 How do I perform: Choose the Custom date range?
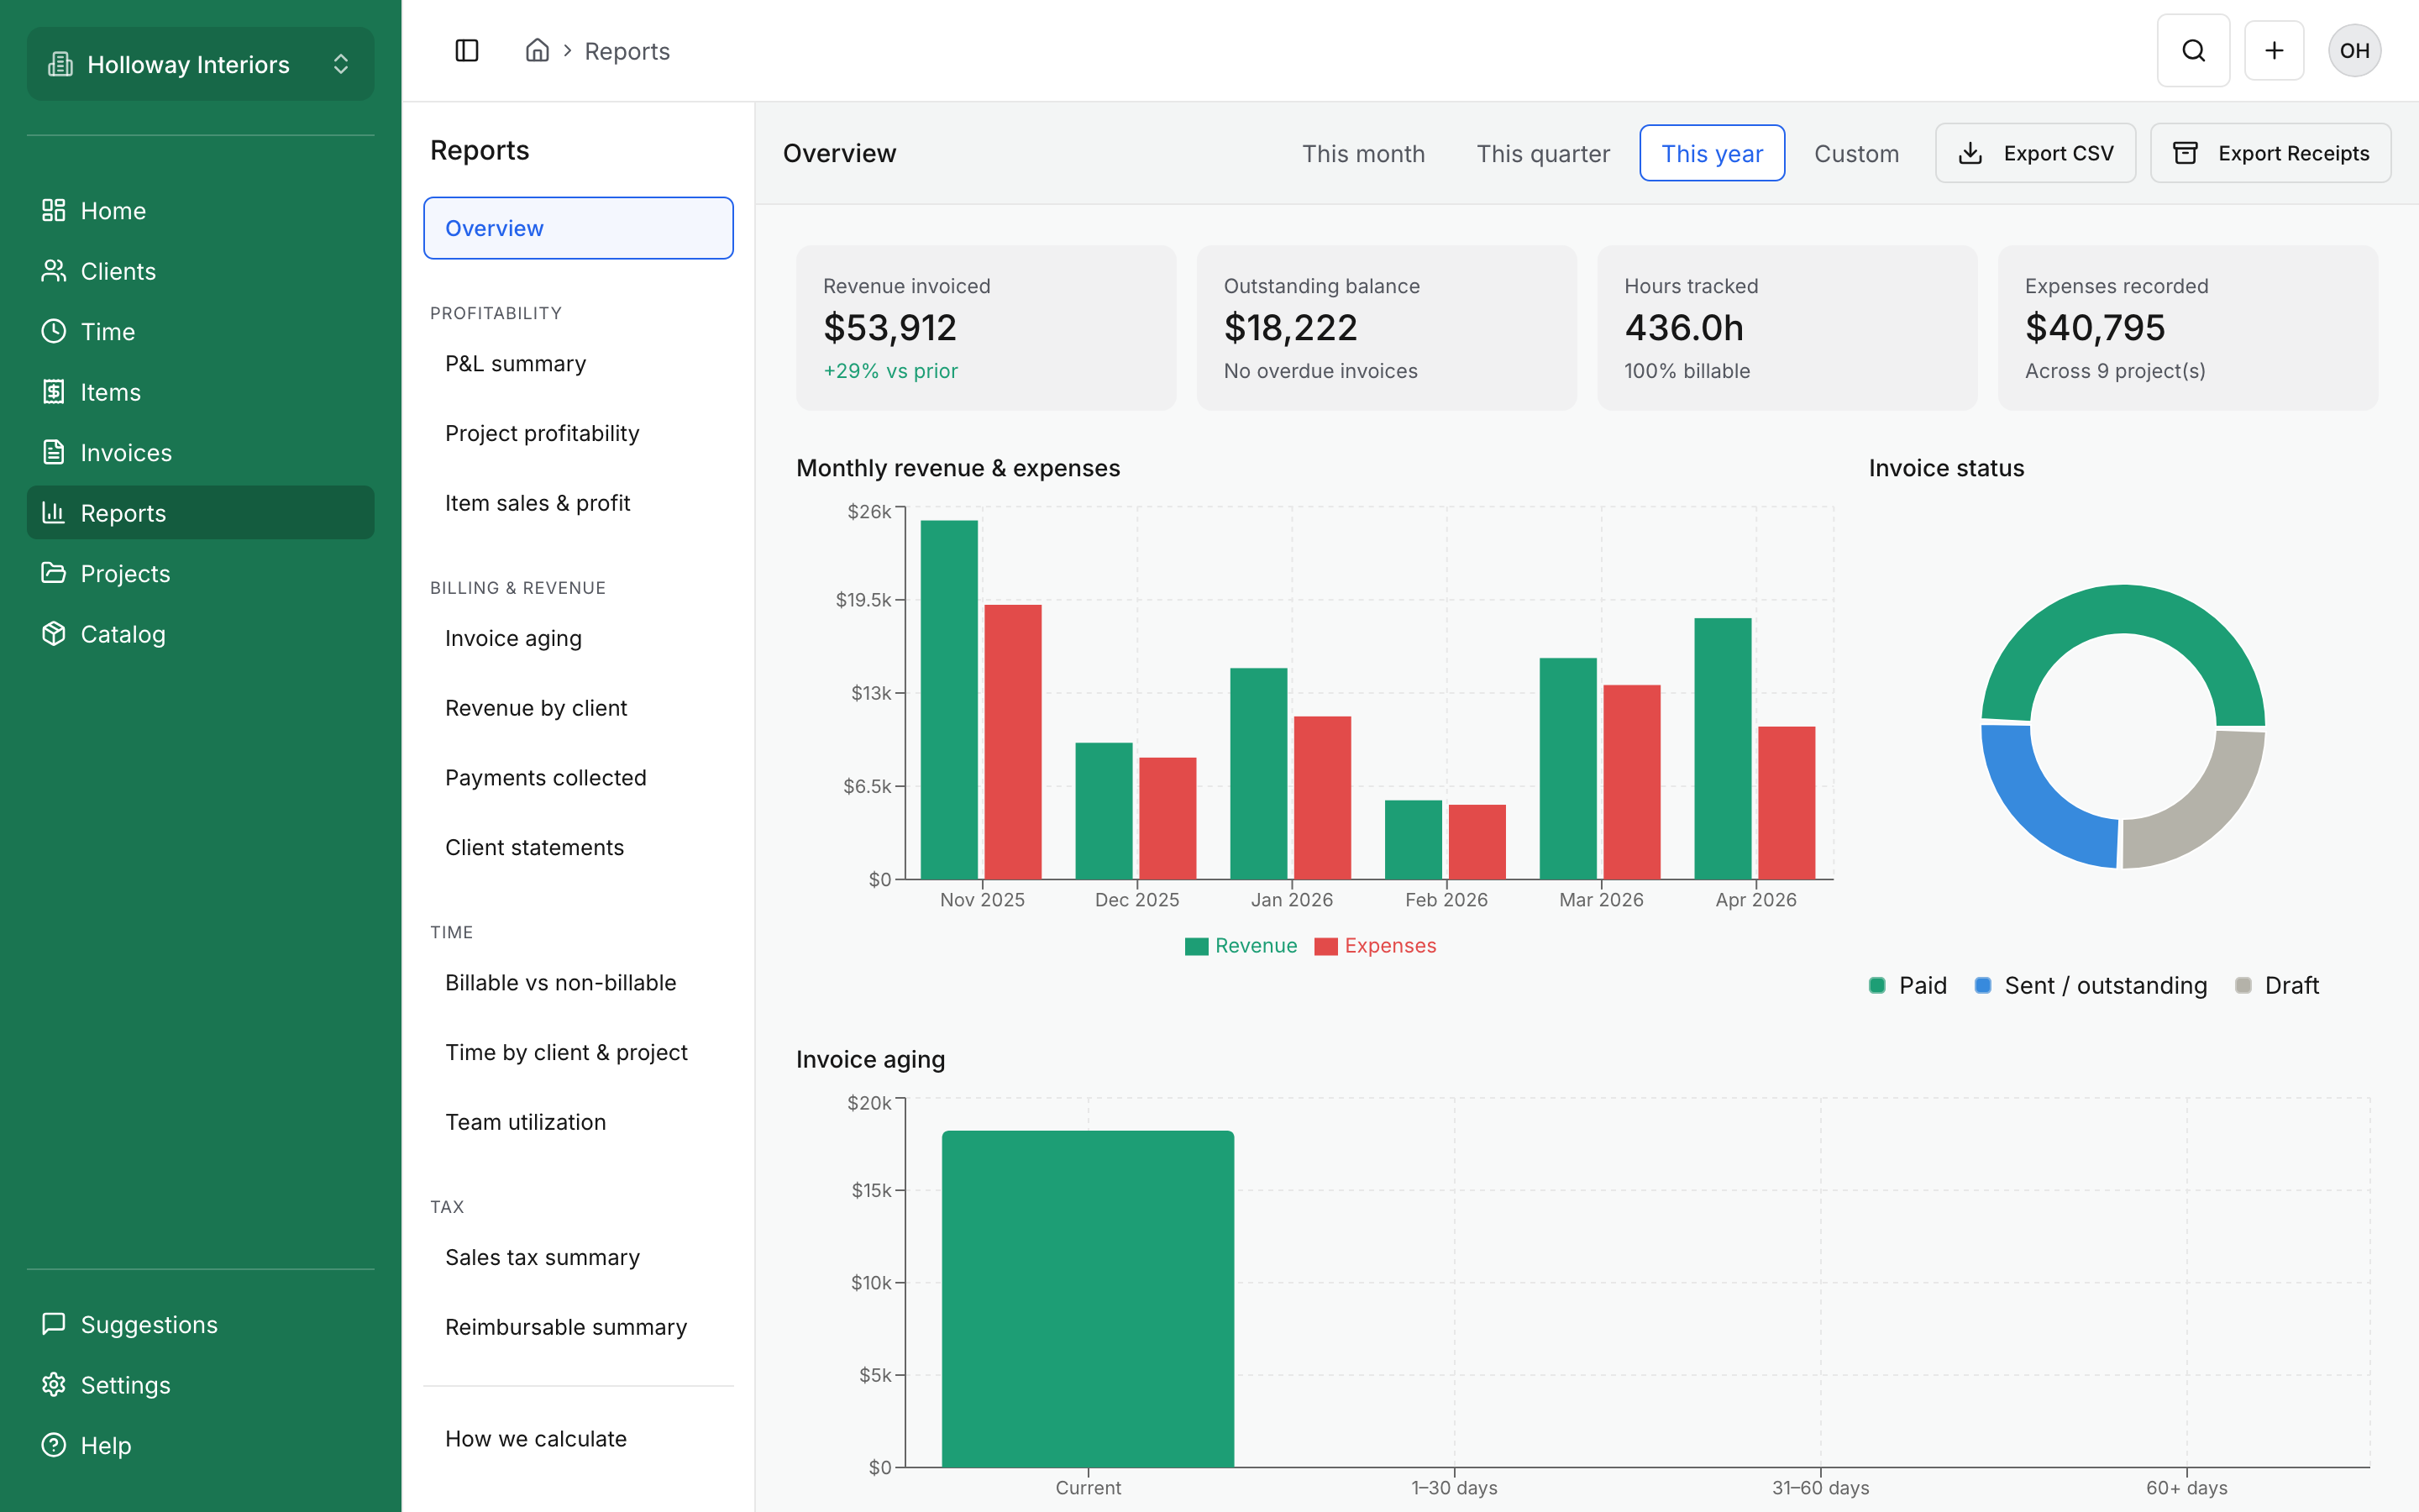click(x=1856, y=154)
